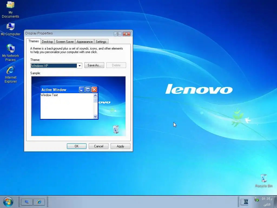This screenshot has height=208, width=277.
Task: Switch to the Themes tab
Action: point(34,41)
